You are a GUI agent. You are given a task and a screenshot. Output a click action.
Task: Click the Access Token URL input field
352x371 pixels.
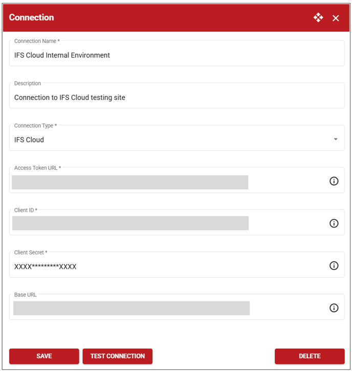177,180
